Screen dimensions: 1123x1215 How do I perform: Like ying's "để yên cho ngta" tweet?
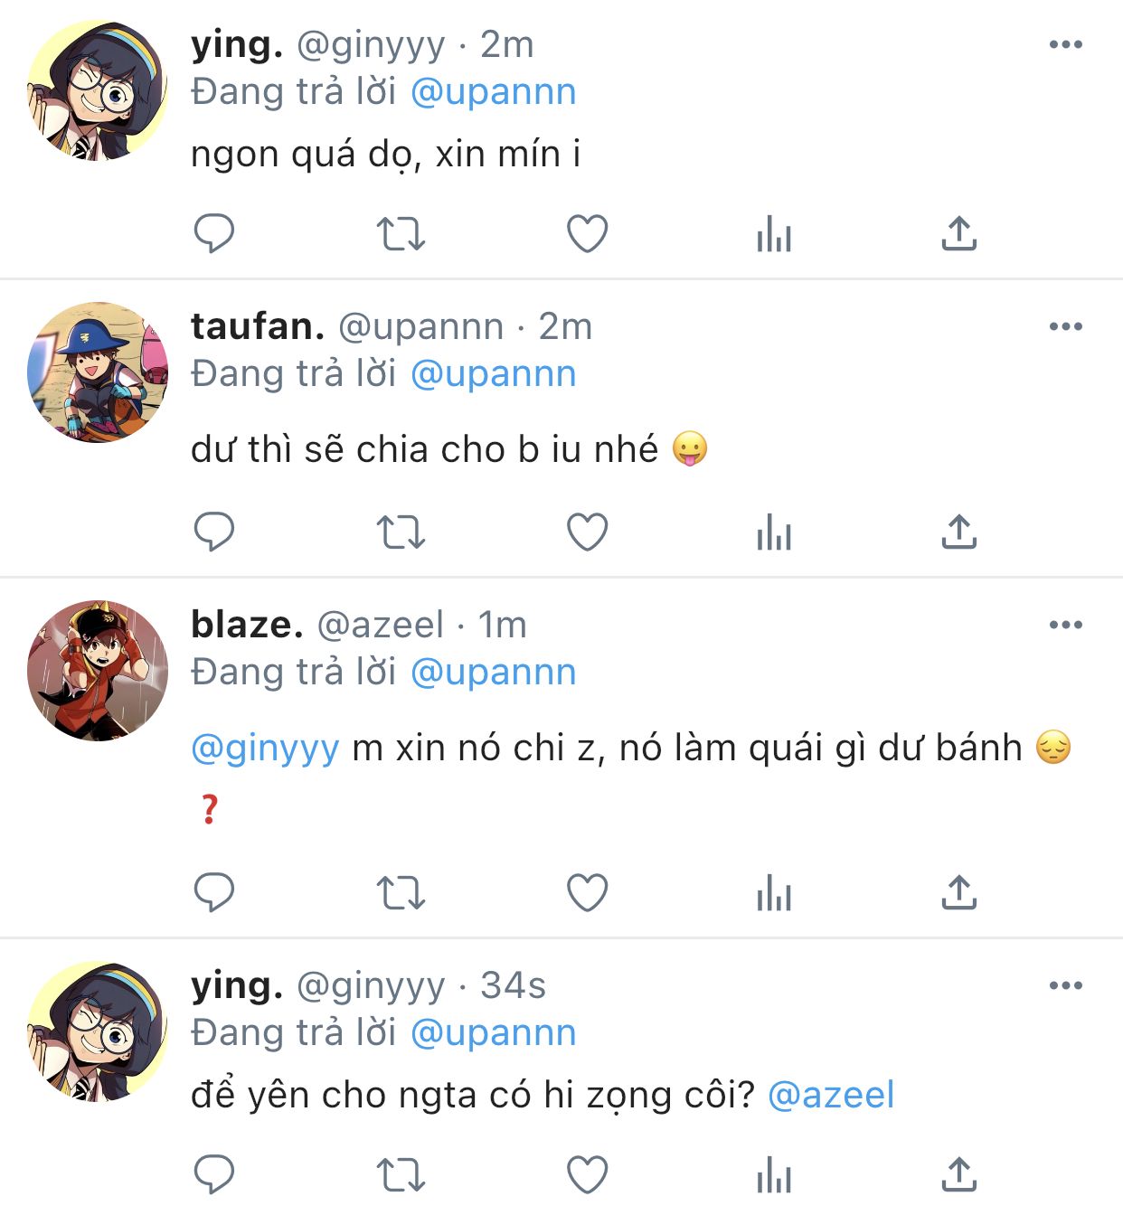(587, 1174)
